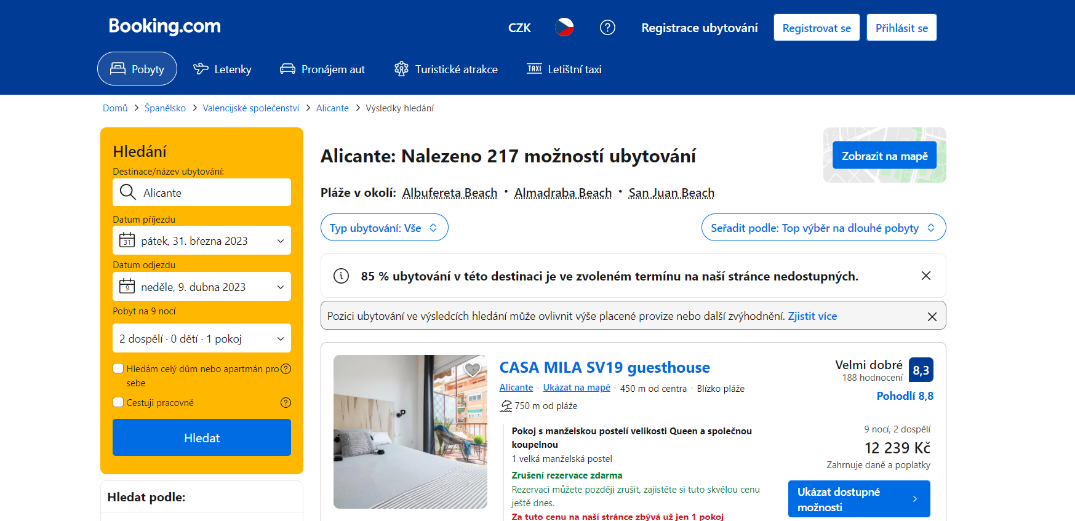Screen dimensions: 1075x521
Task: Open the Pronájem aut tab
Action: click(x=322, y=69)
